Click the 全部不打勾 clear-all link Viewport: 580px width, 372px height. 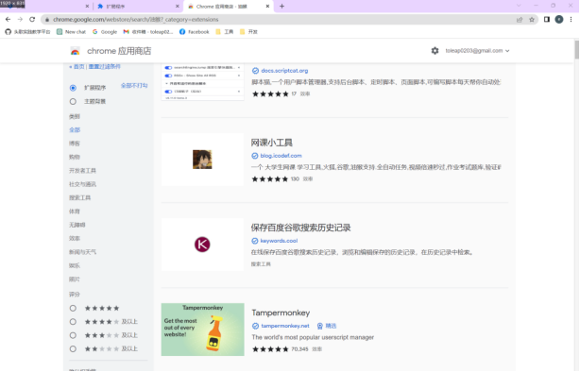(134, 85)
